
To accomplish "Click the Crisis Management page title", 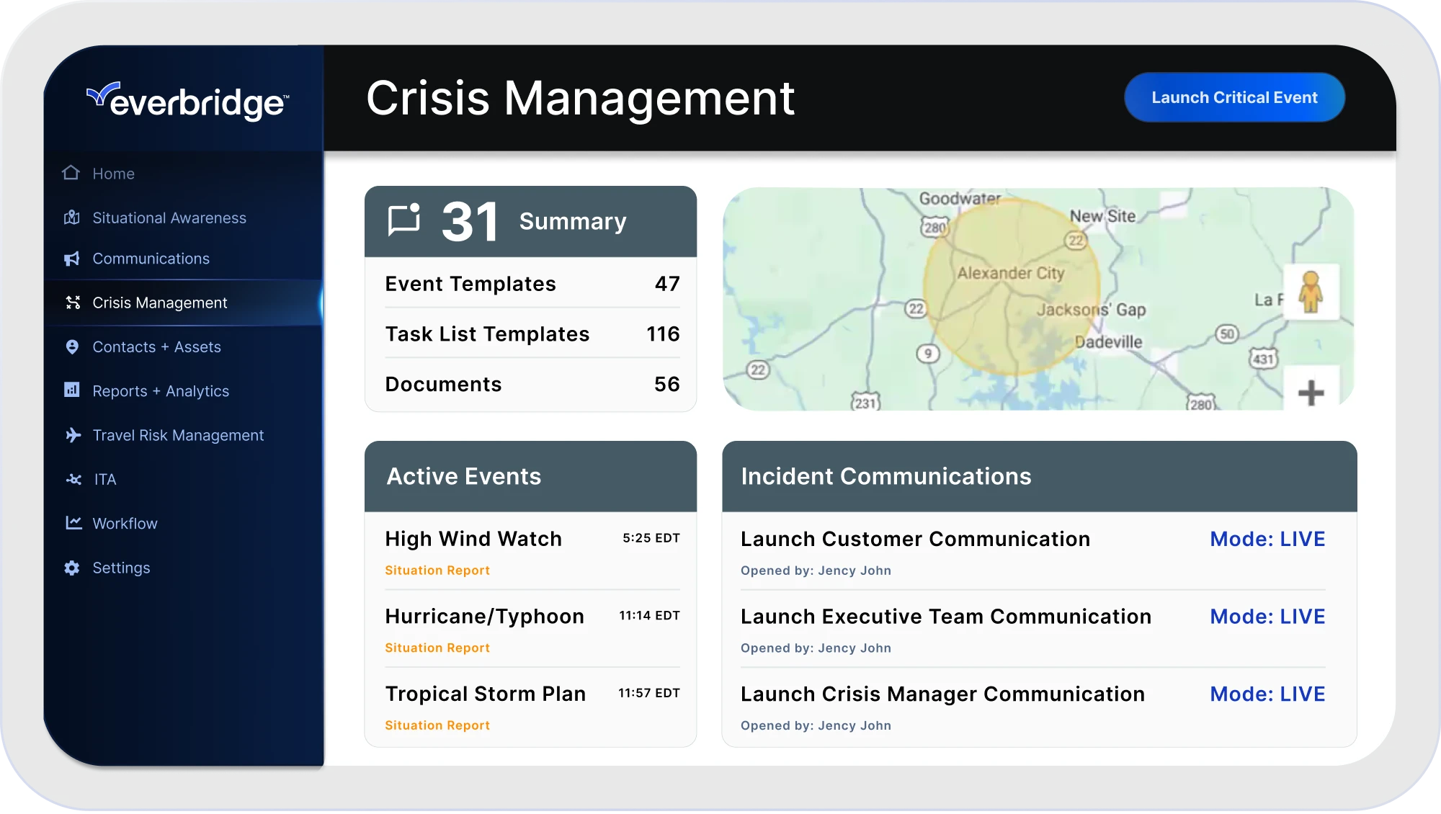I will (x=580, y=98).
